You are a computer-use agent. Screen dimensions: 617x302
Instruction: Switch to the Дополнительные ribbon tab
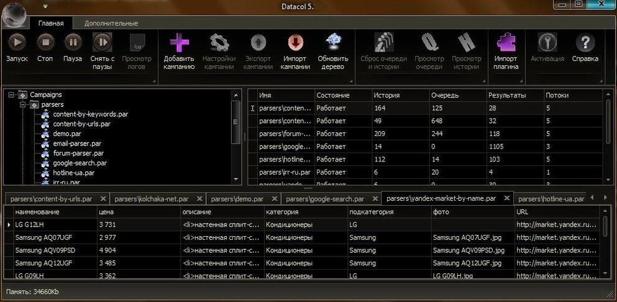point(111,23)
